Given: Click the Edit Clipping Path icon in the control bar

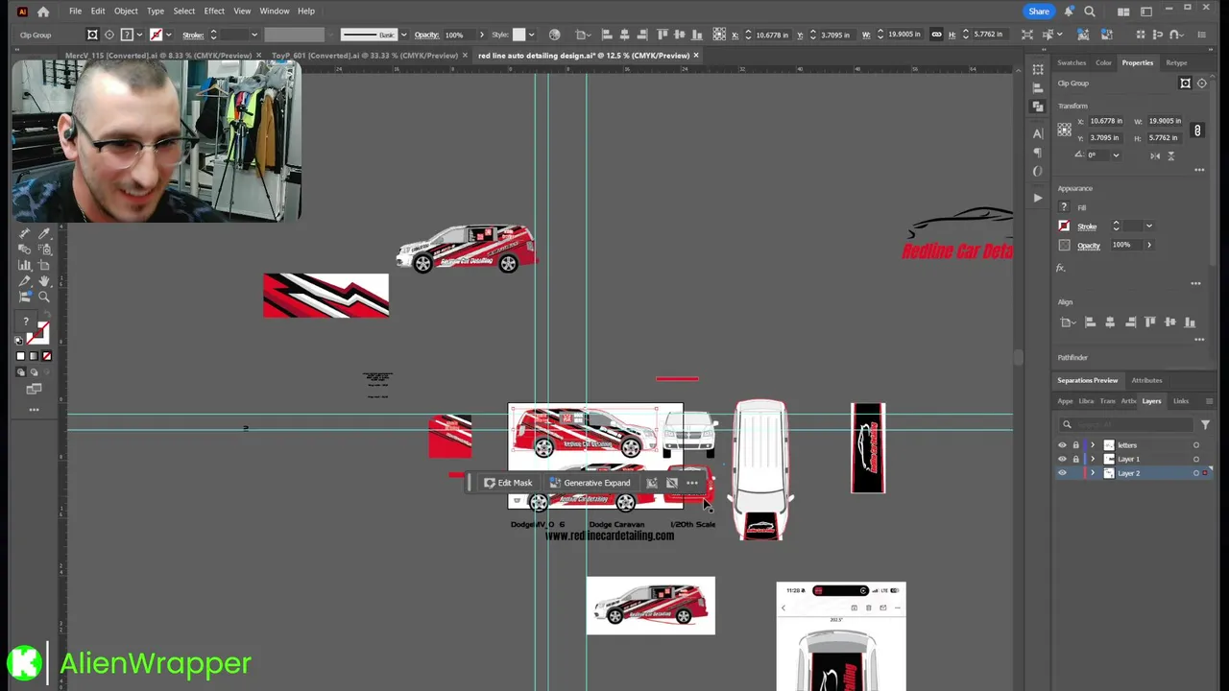Looking at the screenshot, I should pyautogui.click(x=92, y=35).
